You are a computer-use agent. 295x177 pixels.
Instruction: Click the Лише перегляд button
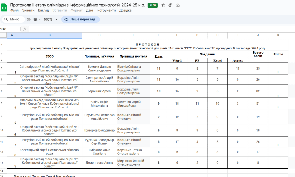[x=80, y=19]
